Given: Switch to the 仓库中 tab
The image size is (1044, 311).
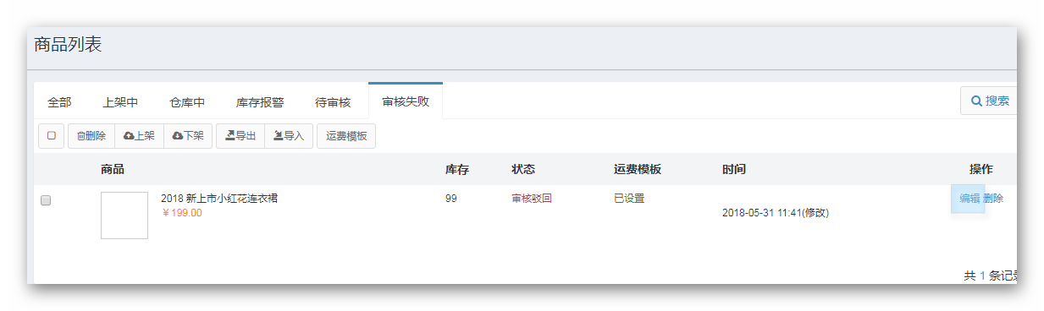Looking at the screenshot, I should click(187, 102).
